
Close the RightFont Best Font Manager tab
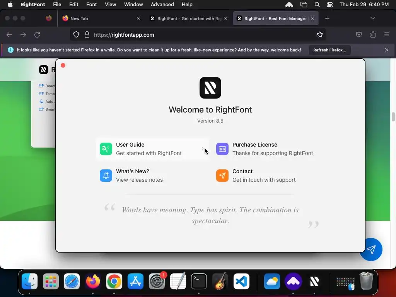point(312,18)
